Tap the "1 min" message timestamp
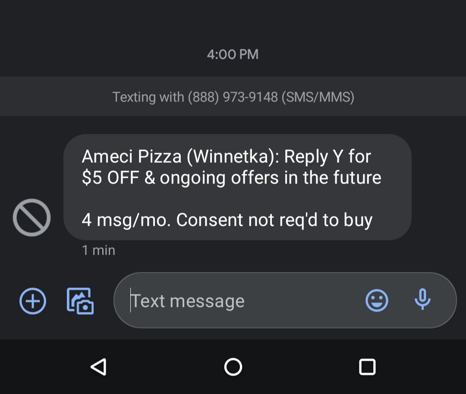Screen dimensions: 466x394 point(98,250)
